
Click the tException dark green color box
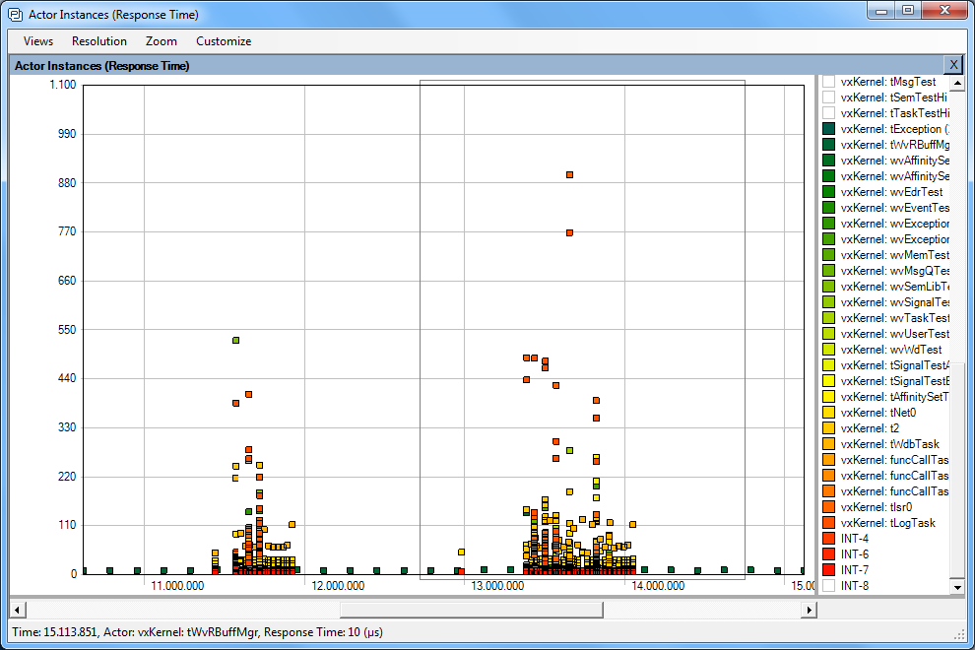(x=829, y=129)
